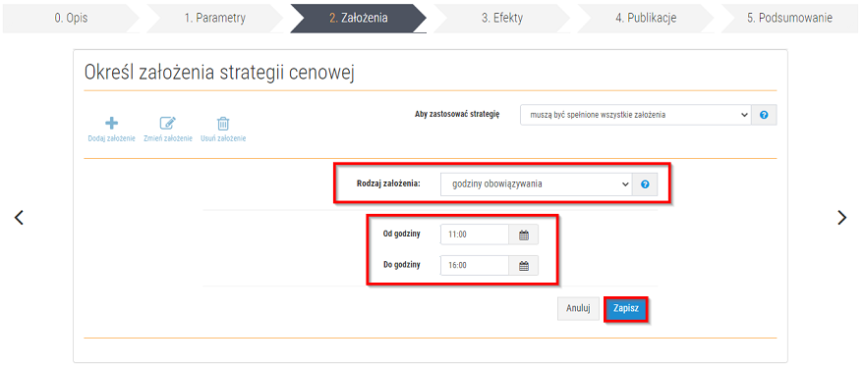The image size is (865, 365).
Task: Switch to the 4. Publikacje step
Action: 646,18
